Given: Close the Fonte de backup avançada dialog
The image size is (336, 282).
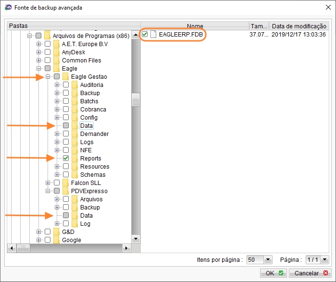Looking at the screenshot, I should 328,7.
